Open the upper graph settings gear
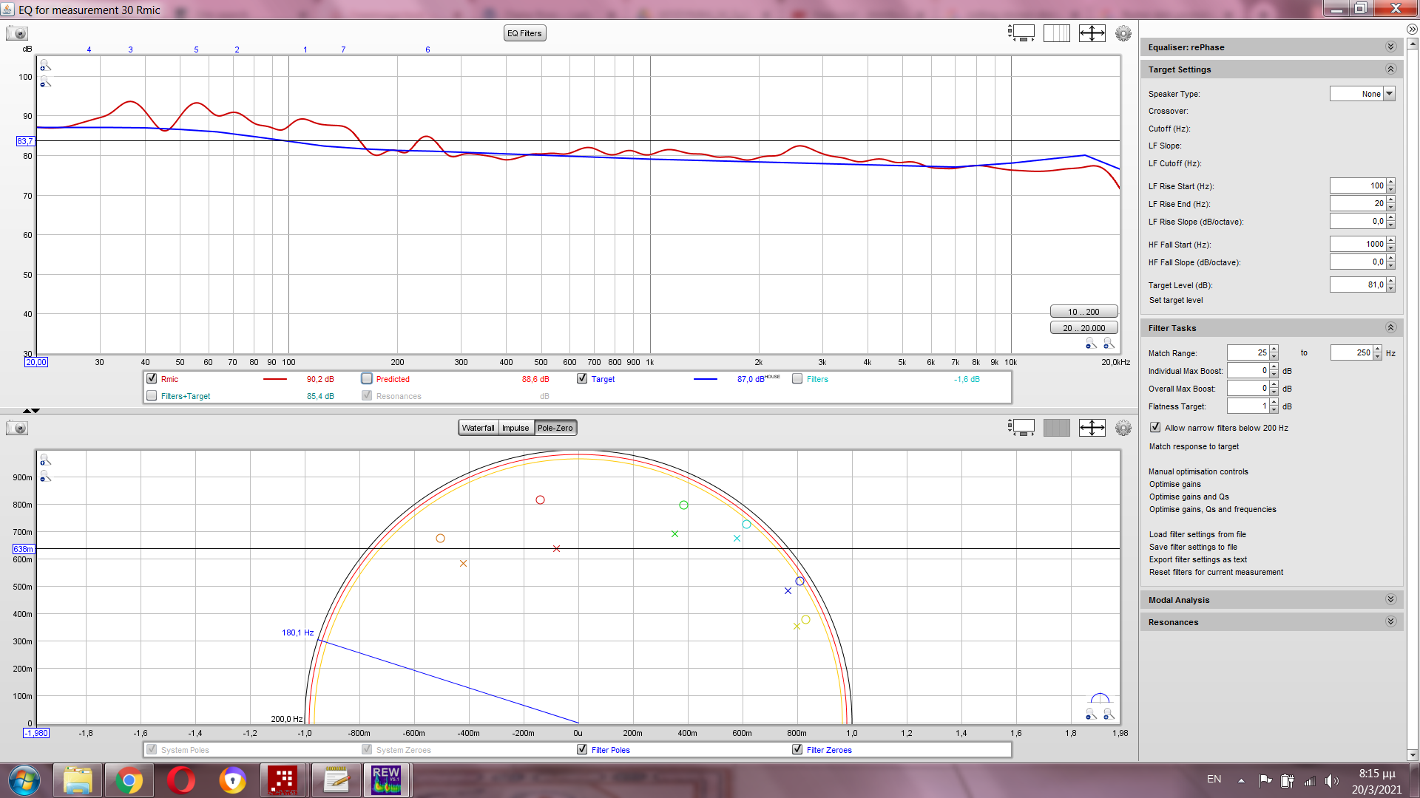This screenshot has height=798, width=1420. [x=1123, y=33]
